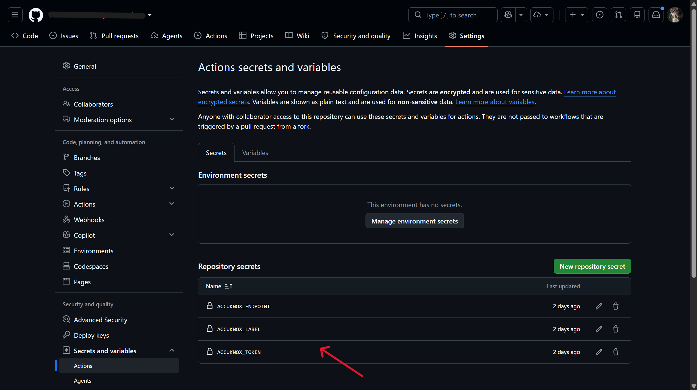
Task: Follow Learn more about encrypted secrets link
Action: (x=590, y=92)
